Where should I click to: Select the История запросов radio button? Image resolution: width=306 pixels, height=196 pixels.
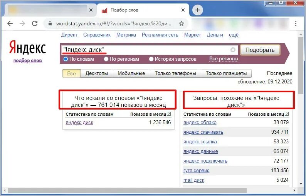pos(151,59)
